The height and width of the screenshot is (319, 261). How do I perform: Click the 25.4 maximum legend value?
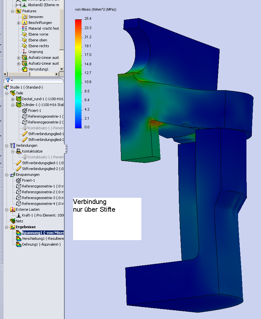pos(88,18)
